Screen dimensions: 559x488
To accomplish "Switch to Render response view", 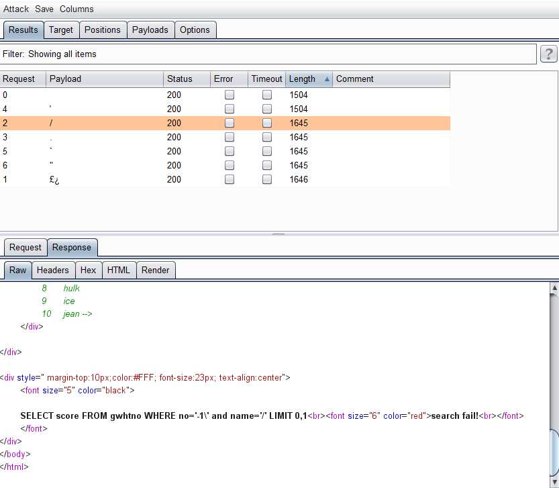I will click(155, 270).
